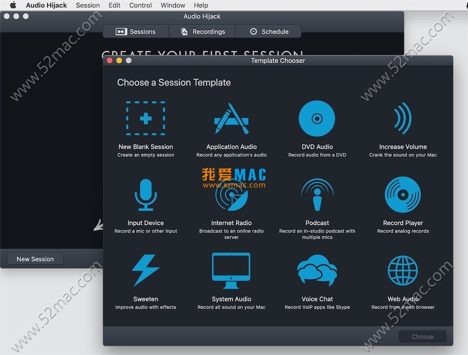The height and width of the screenshot is (355, 468).
Task: Open the Control menu
Action: pos(140,5)
